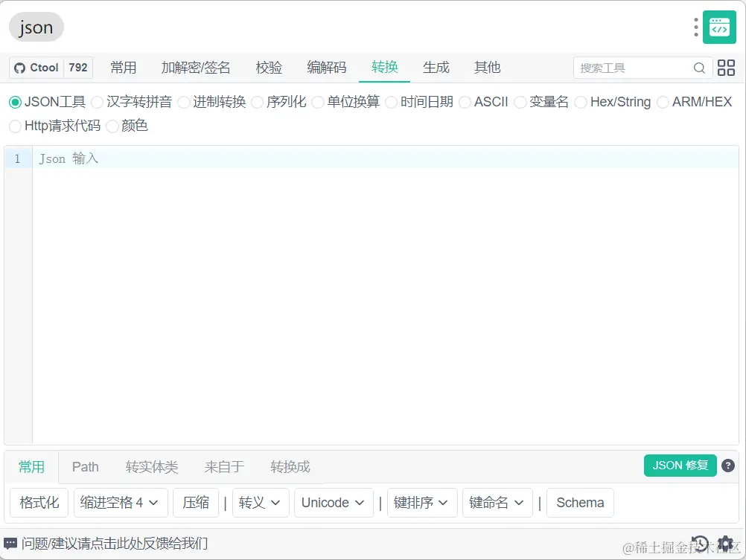Click the JSON 修复 button

(679, 466)
